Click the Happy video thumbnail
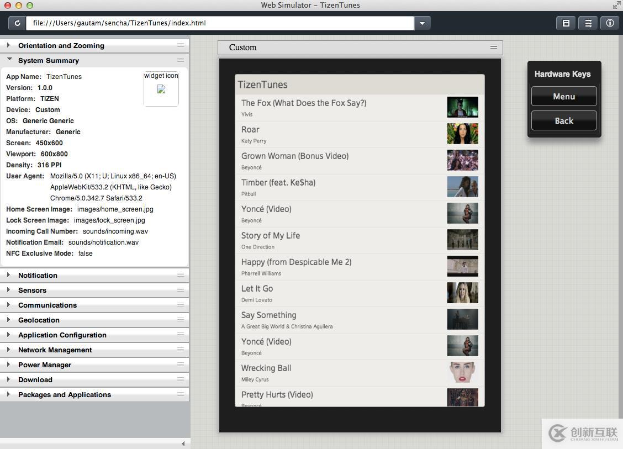This screenshot has height=449, width=623. [x=462, y=266]
